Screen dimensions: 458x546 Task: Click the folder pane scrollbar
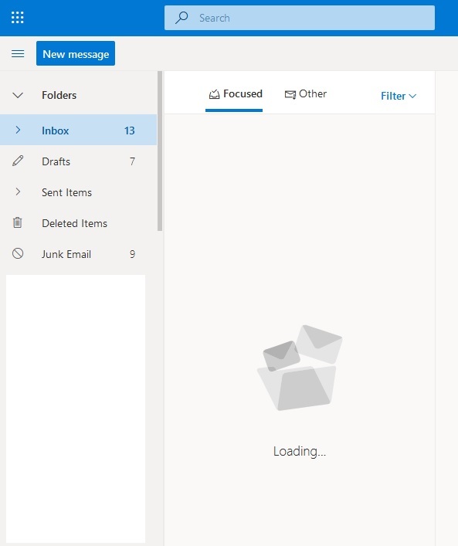pos(160,151)
